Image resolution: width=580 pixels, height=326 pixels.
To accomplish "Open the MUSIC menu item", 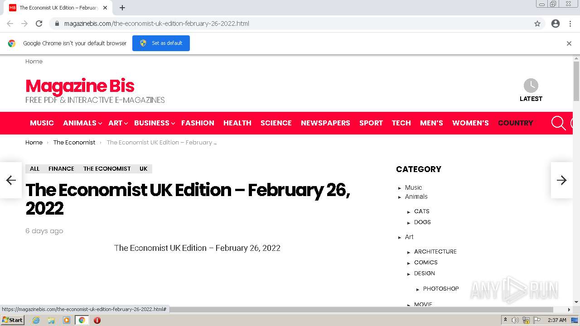I will click(x=42, y=123).
